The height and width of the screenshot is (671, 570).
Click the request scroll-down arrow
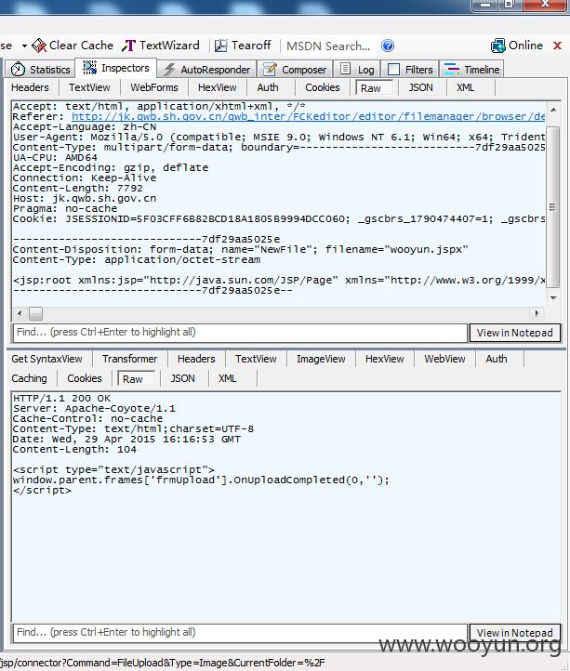553,297
